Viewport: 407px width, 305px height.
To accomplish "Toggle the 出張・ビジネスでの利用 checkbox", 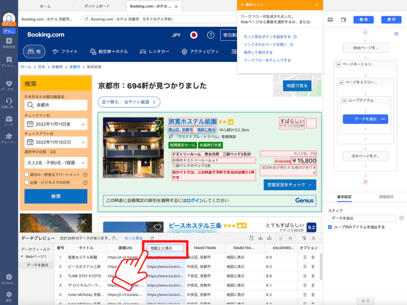I will coord(26,182).
